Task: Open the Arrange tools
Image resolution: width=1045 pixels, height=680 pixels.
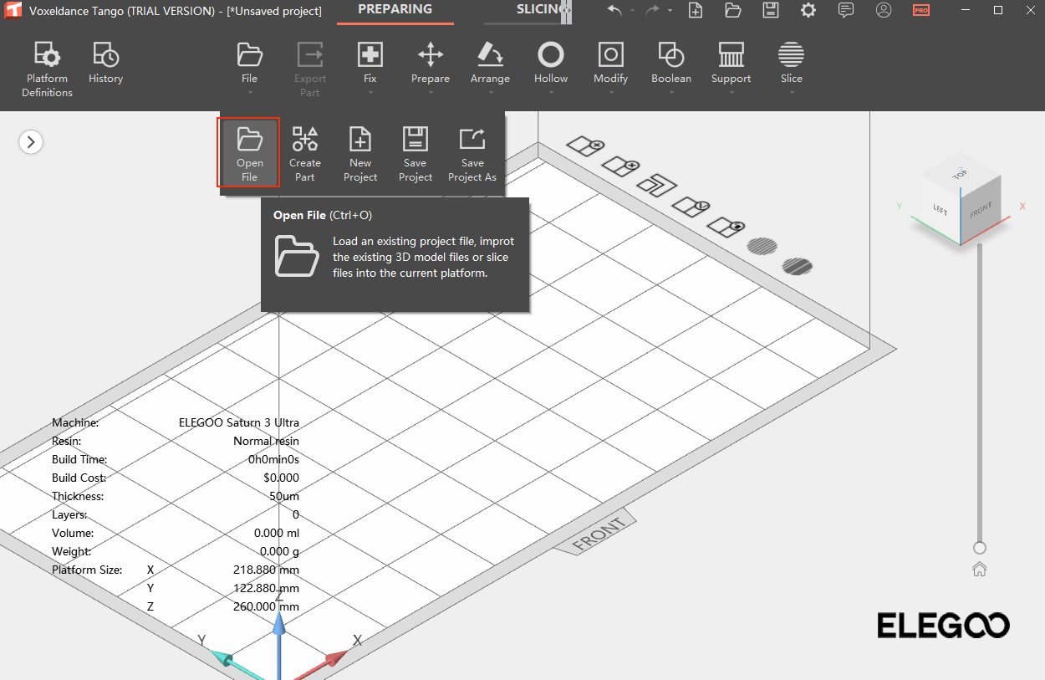Action: (490, 63)
